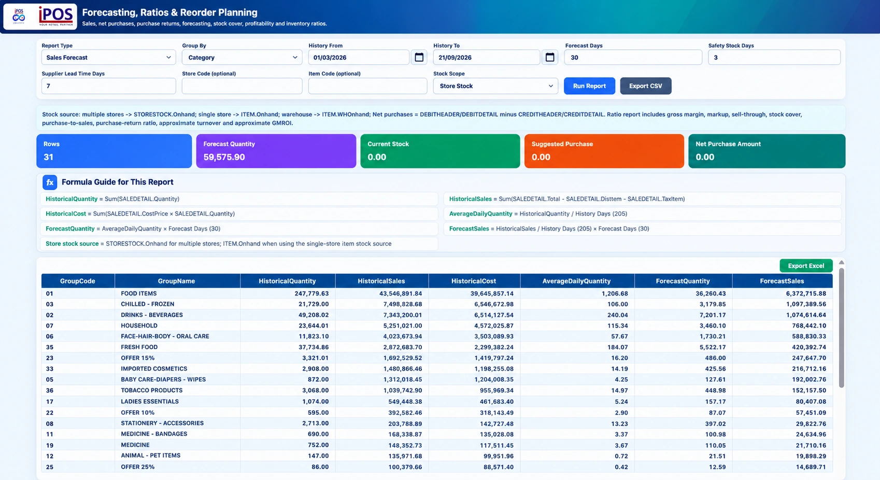
Task: Click the HistoricalSales column header
Action: pos(381,281)
